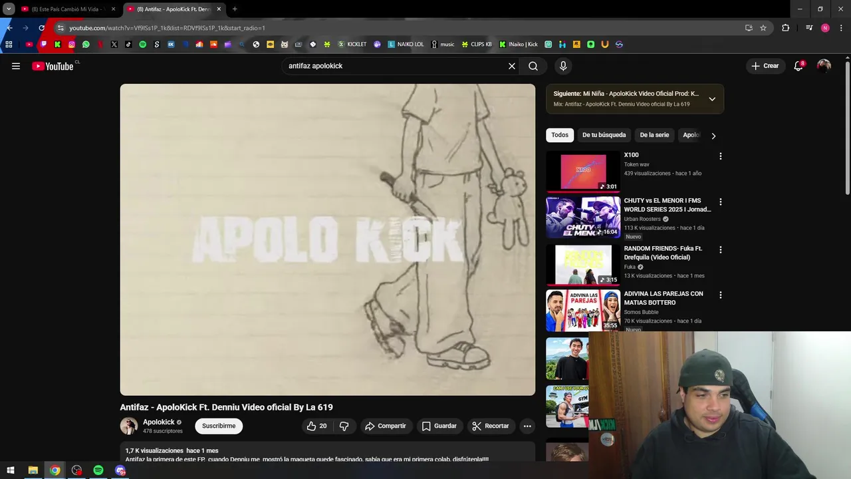Open X100 video thumbnail
The height and width of the screenshot is (479, 851).
(583, 172)
